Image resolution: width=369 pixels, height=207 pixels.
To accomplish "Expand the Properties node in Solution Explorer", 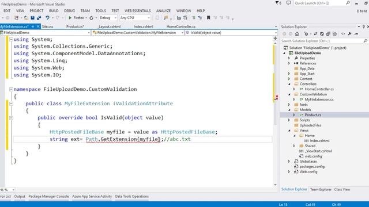I will click(289, 58).
